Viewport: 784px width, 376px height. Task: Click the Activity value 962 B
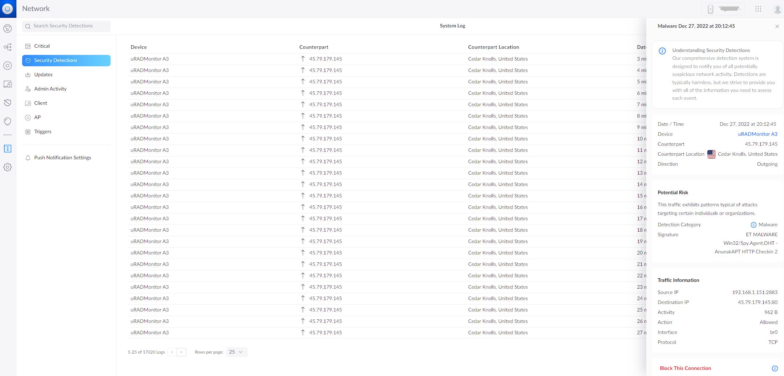click(771, 313)
